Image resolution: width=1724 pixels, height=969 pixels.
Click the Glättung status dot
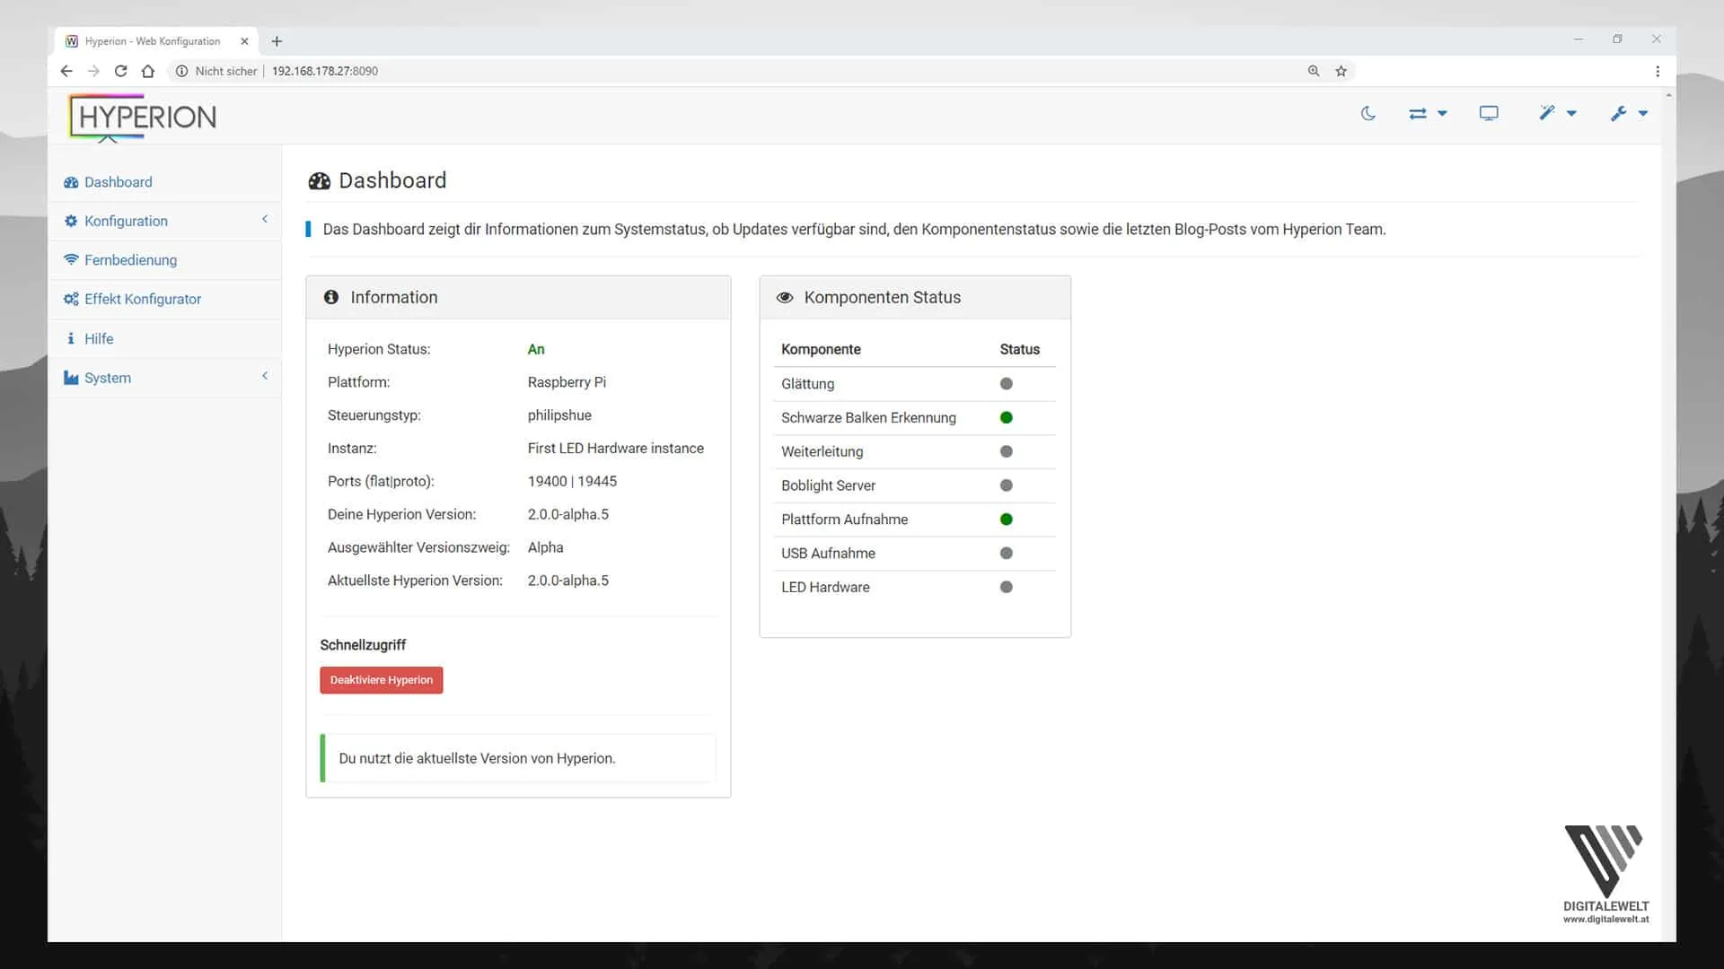[x=1007, y=384]
